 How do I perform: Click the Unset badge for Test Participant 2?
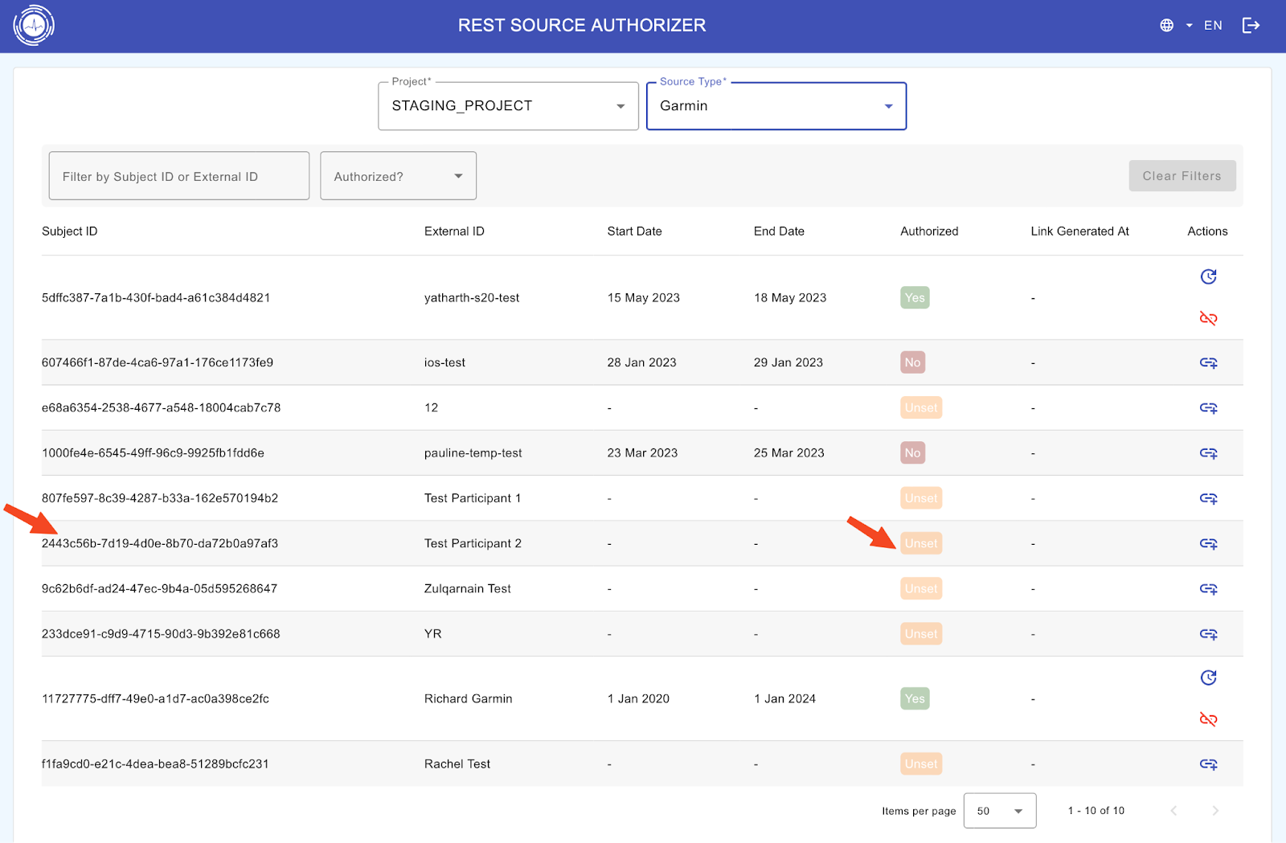coord(921,544)
